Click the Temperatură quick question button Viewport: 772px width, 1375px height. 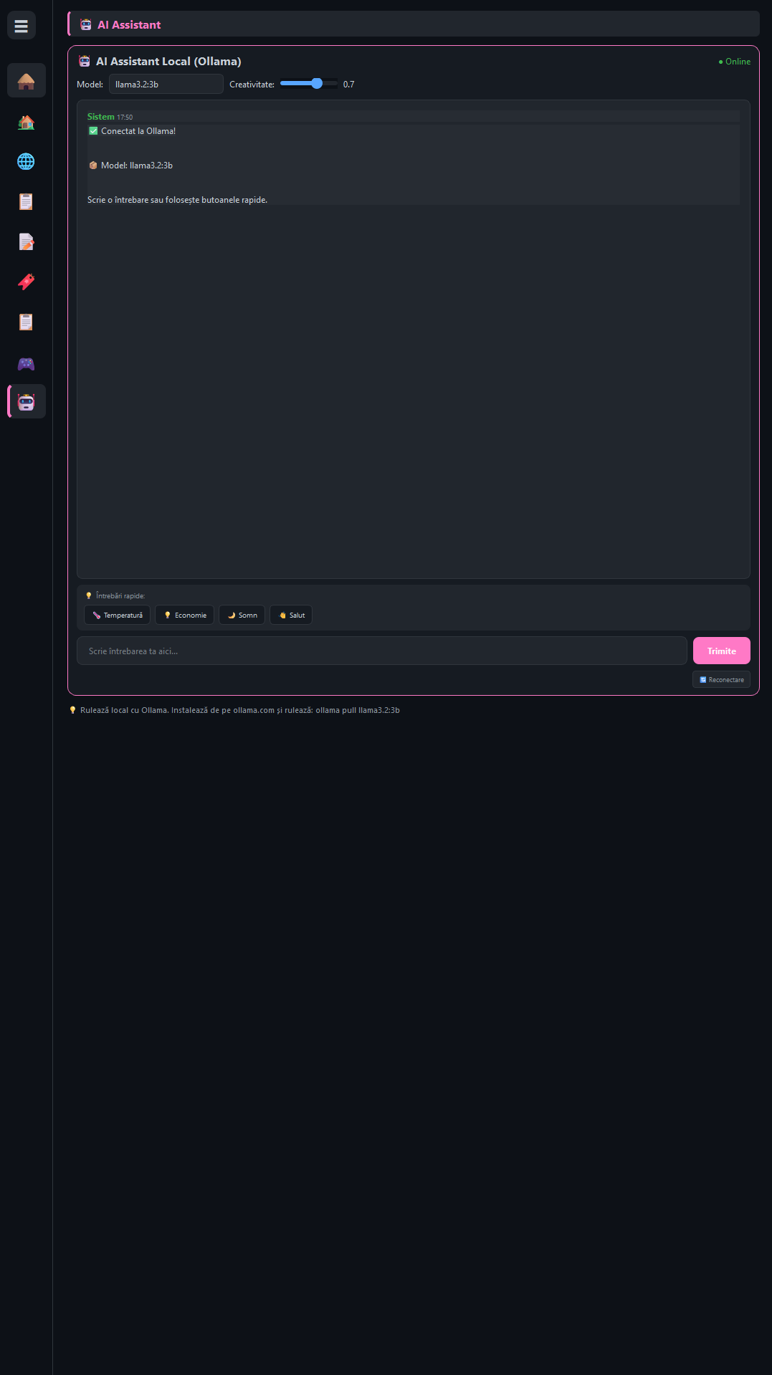(117, 615)
